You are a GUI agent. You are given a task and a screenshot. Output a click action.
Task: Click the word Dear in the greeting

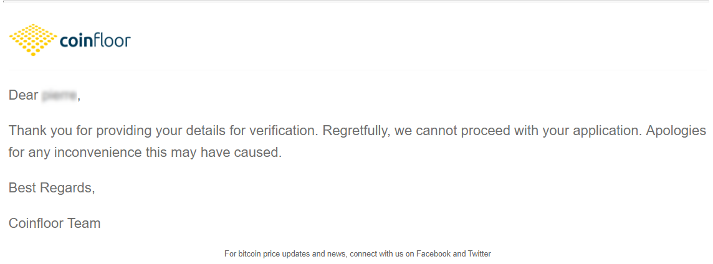tap(23, 96)
